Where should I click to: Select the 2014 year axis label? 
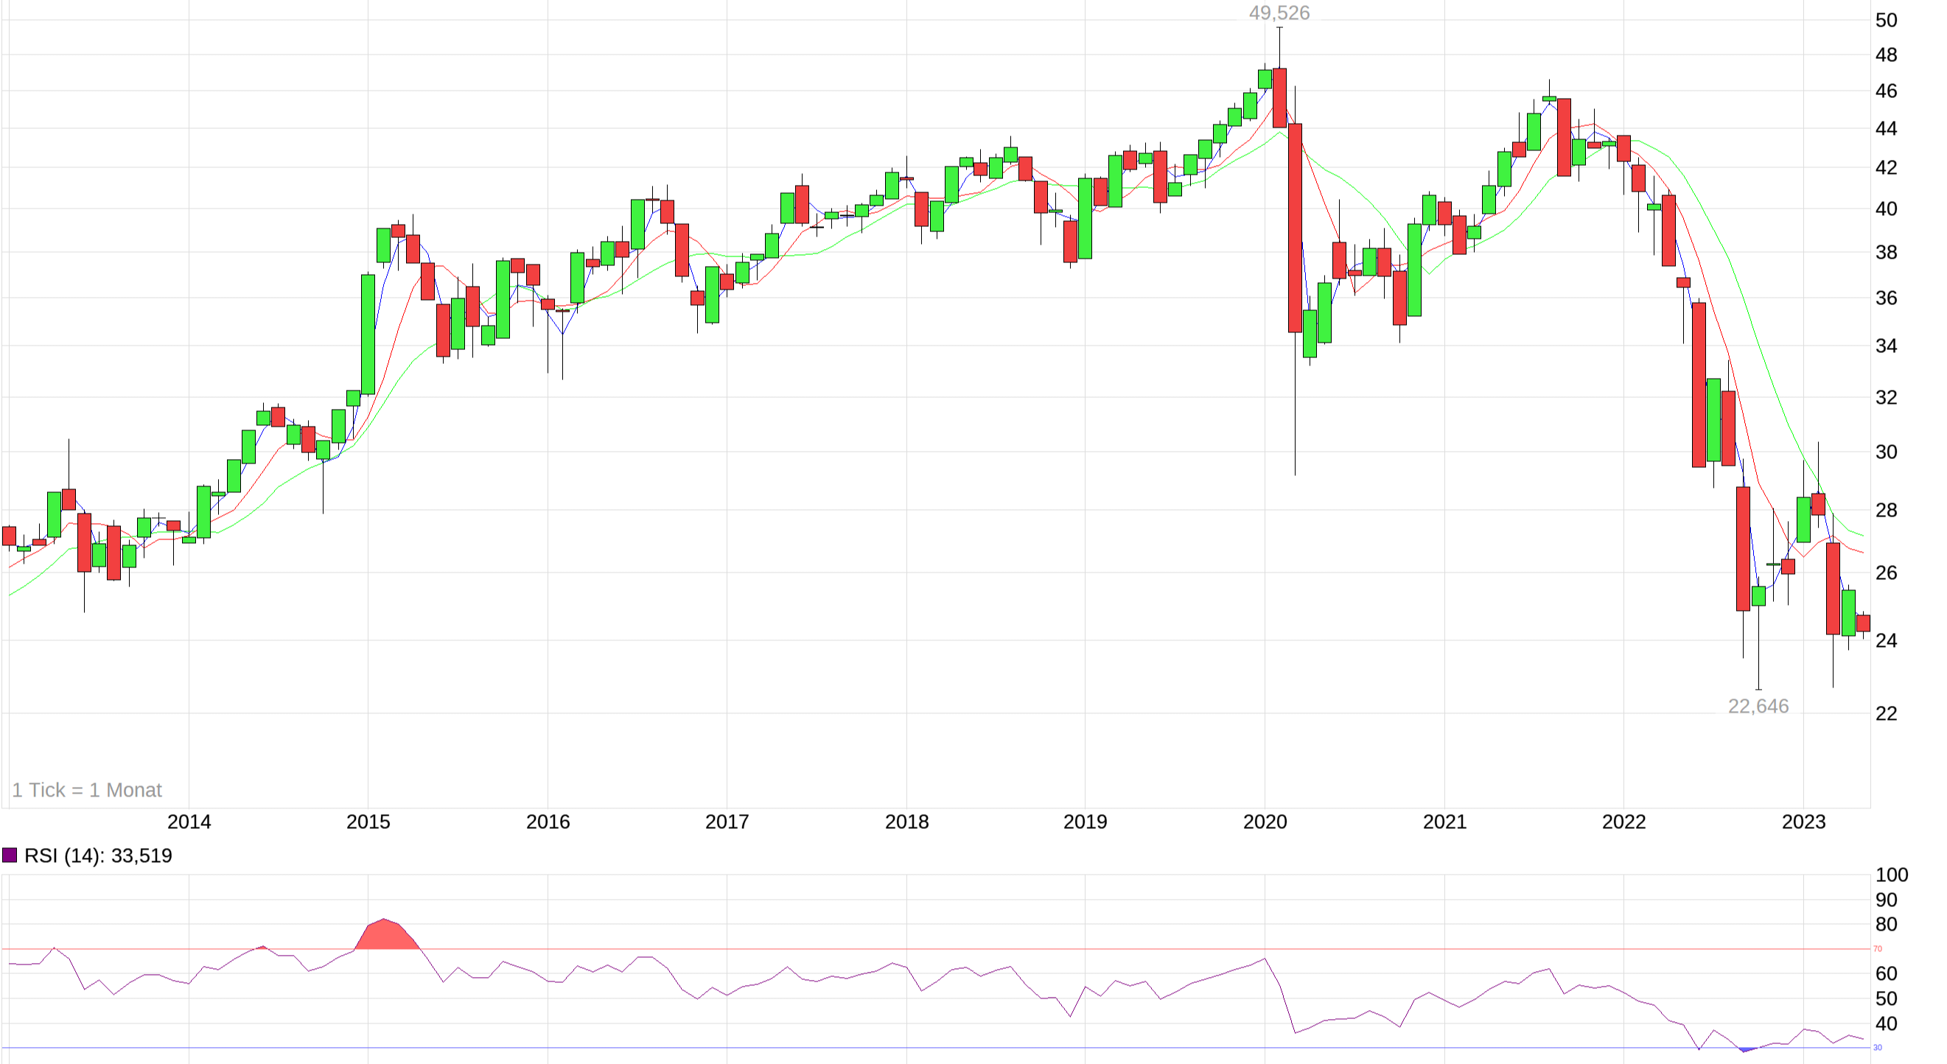(x=189, y=822)
